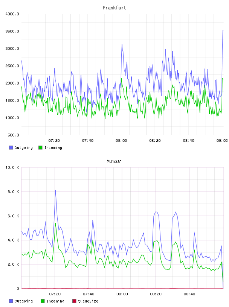The image size is (229, 307).
Task: Click the Mumbai chart title
Action: 114,161
